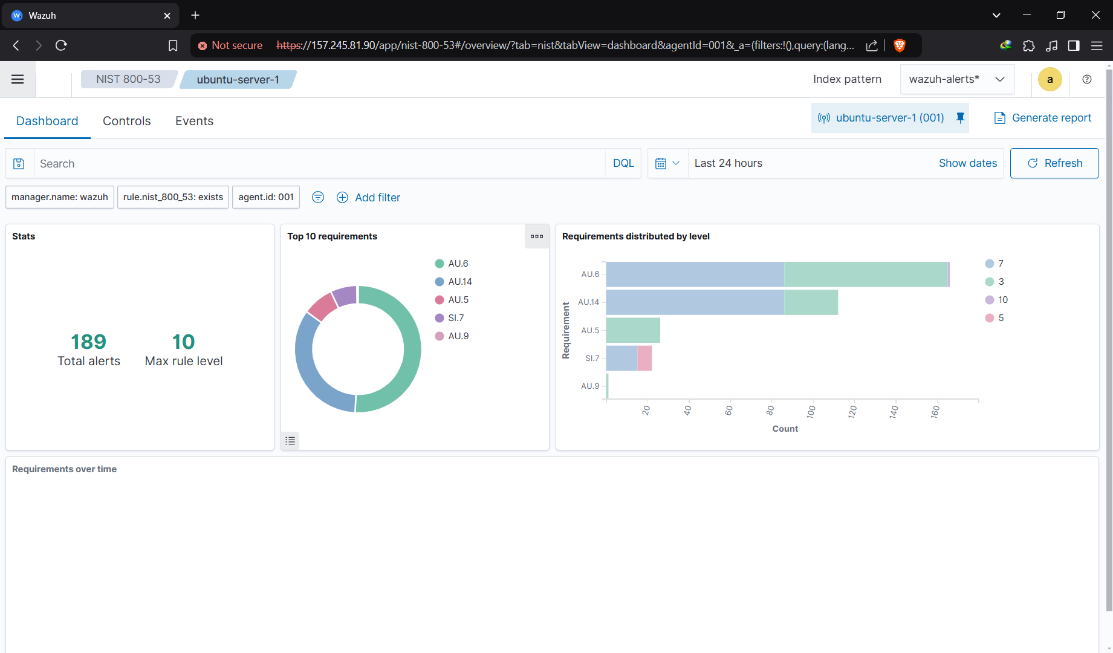Bookmark this page icon

click(x=173, y=45)
